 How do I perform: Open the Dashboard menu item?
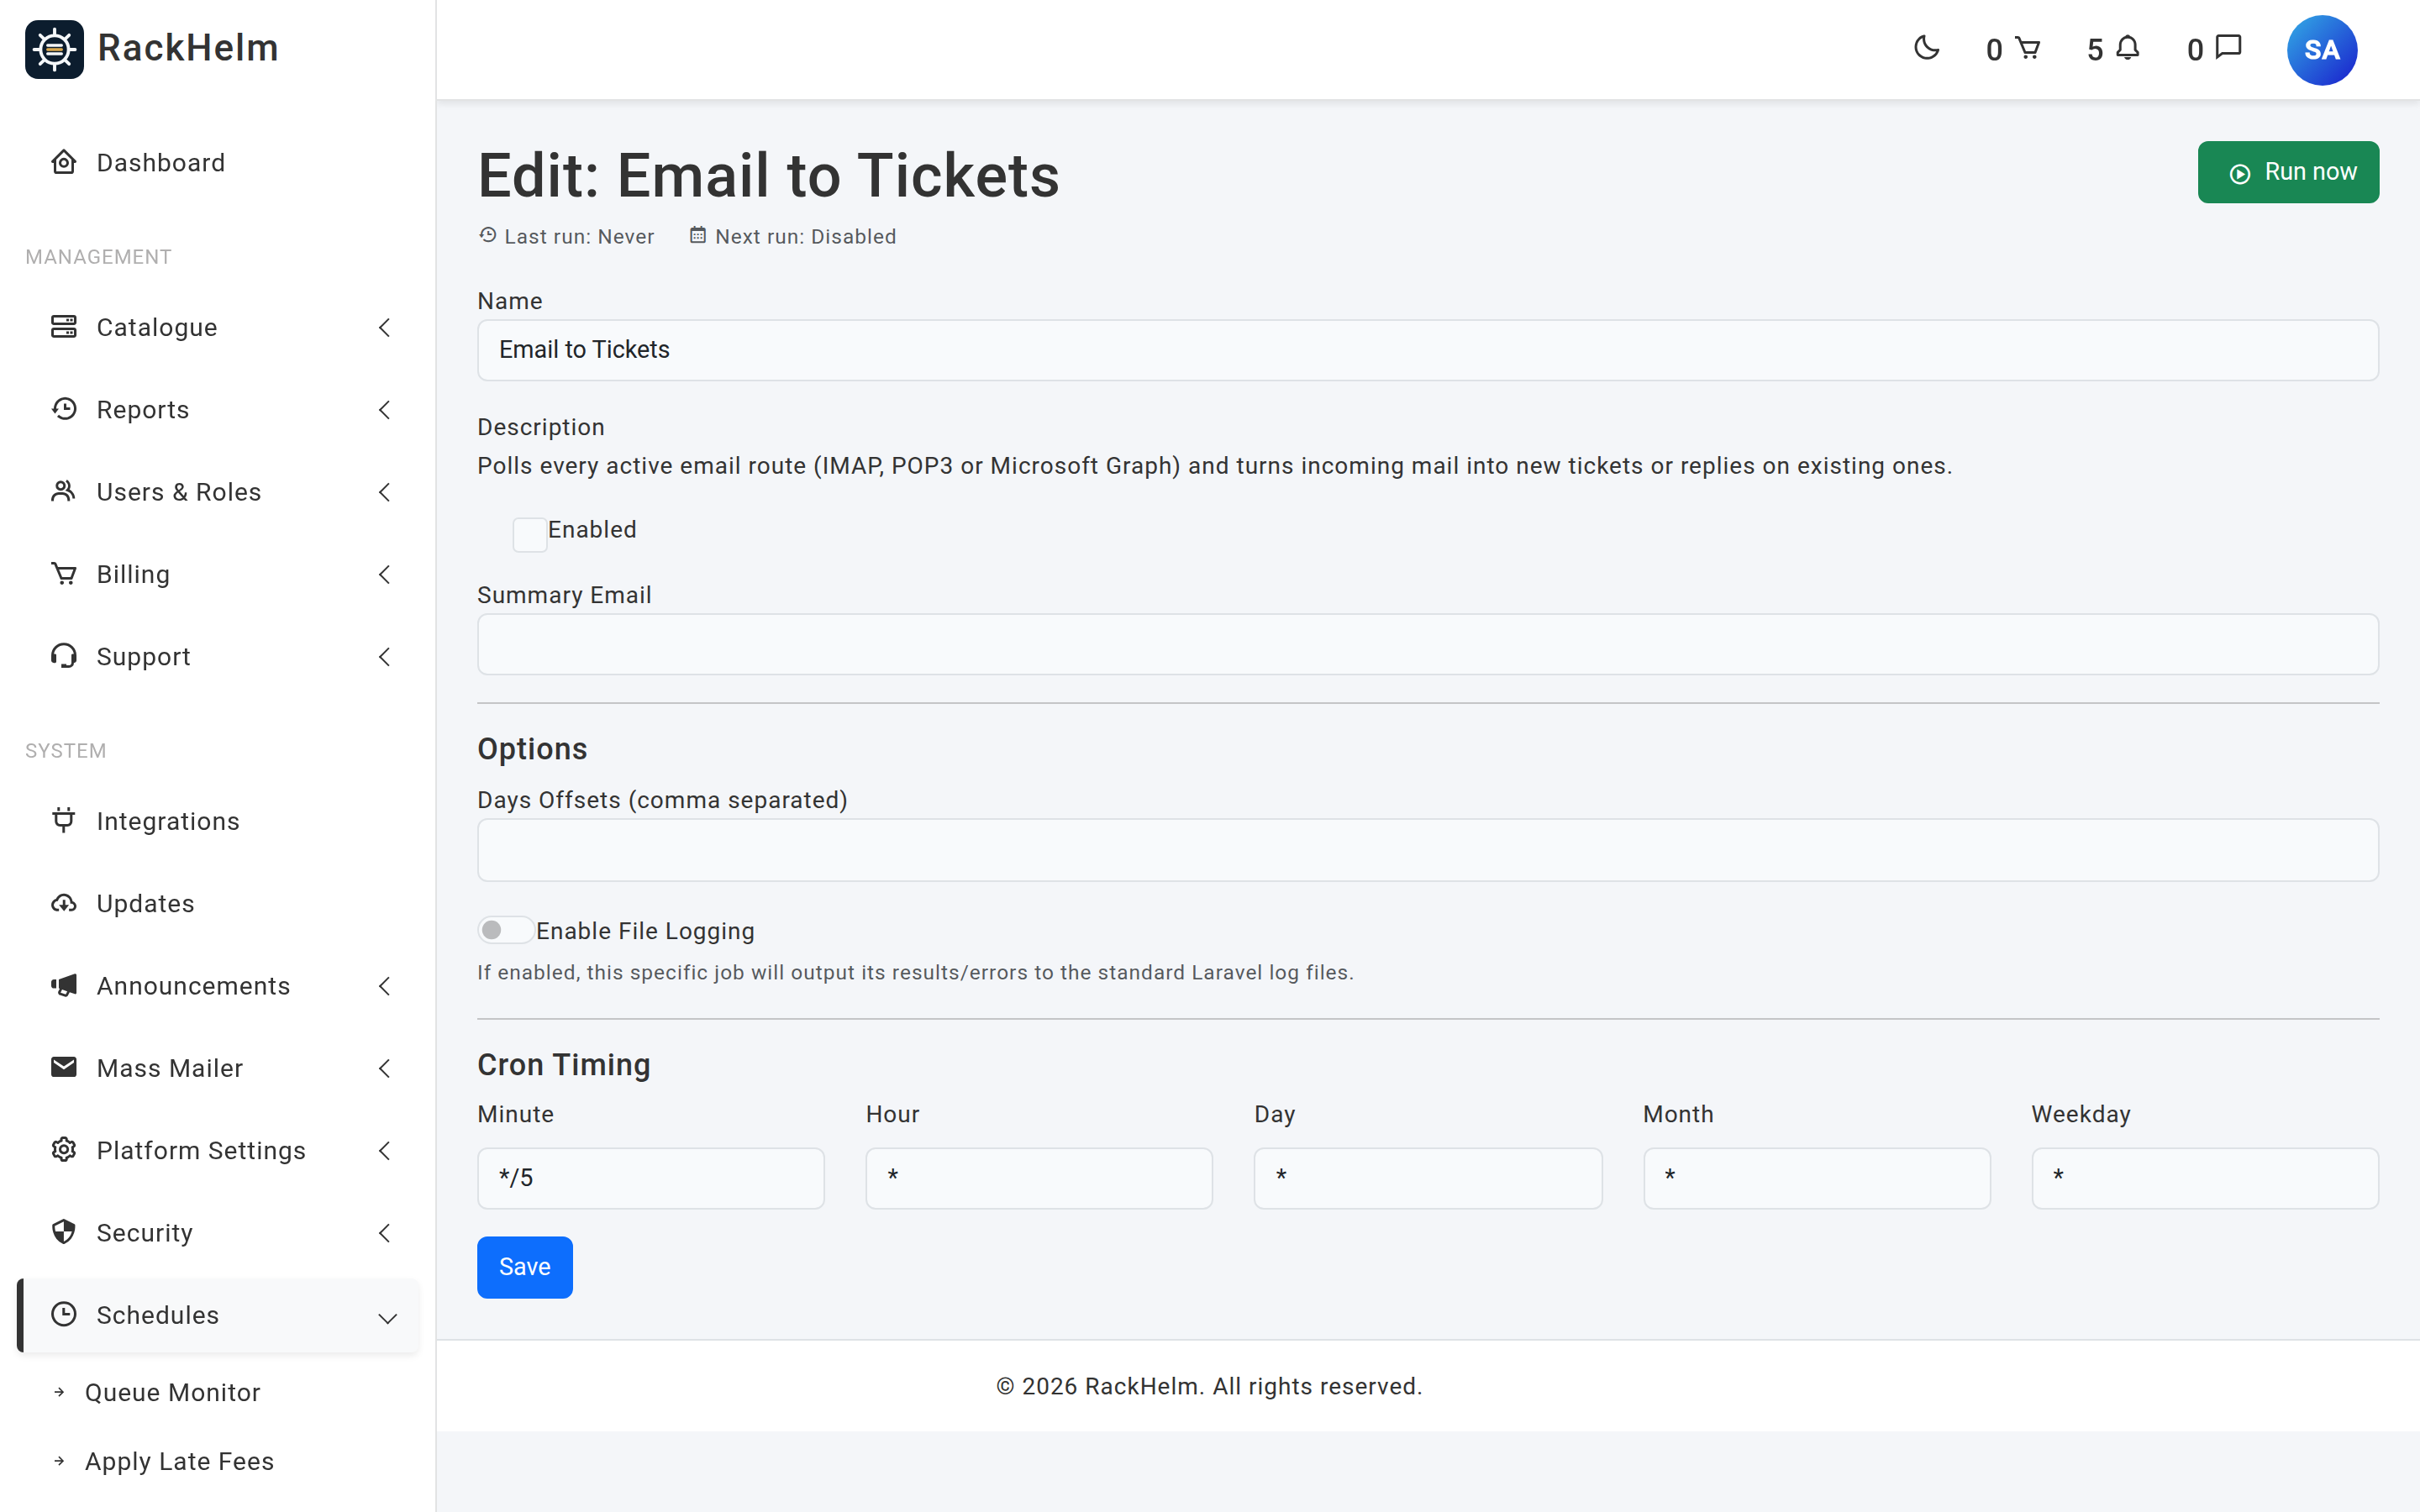[x=218, y=162]
